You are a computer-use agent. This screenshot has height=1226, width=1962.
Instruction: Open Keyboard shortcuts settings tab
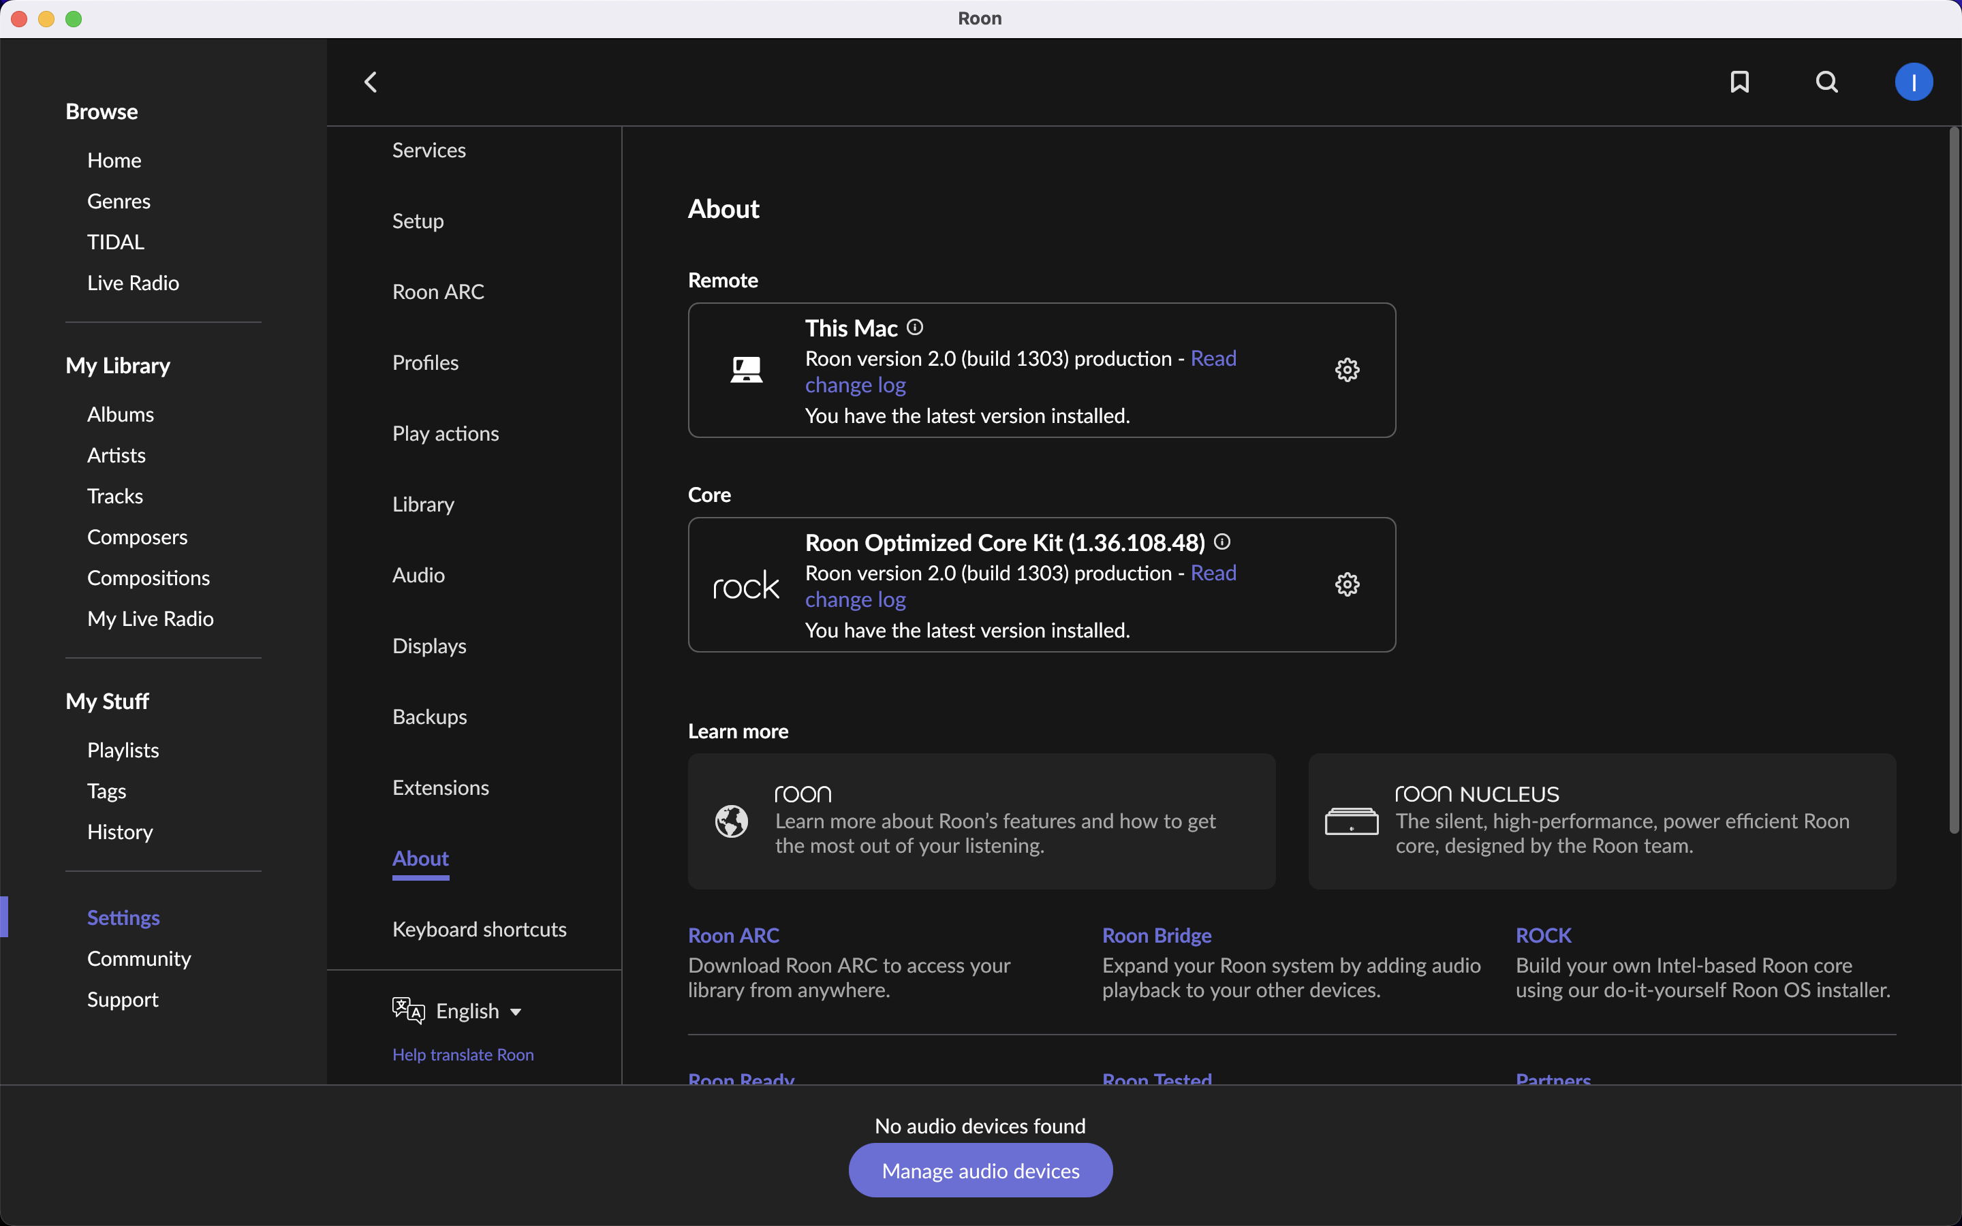479,929
